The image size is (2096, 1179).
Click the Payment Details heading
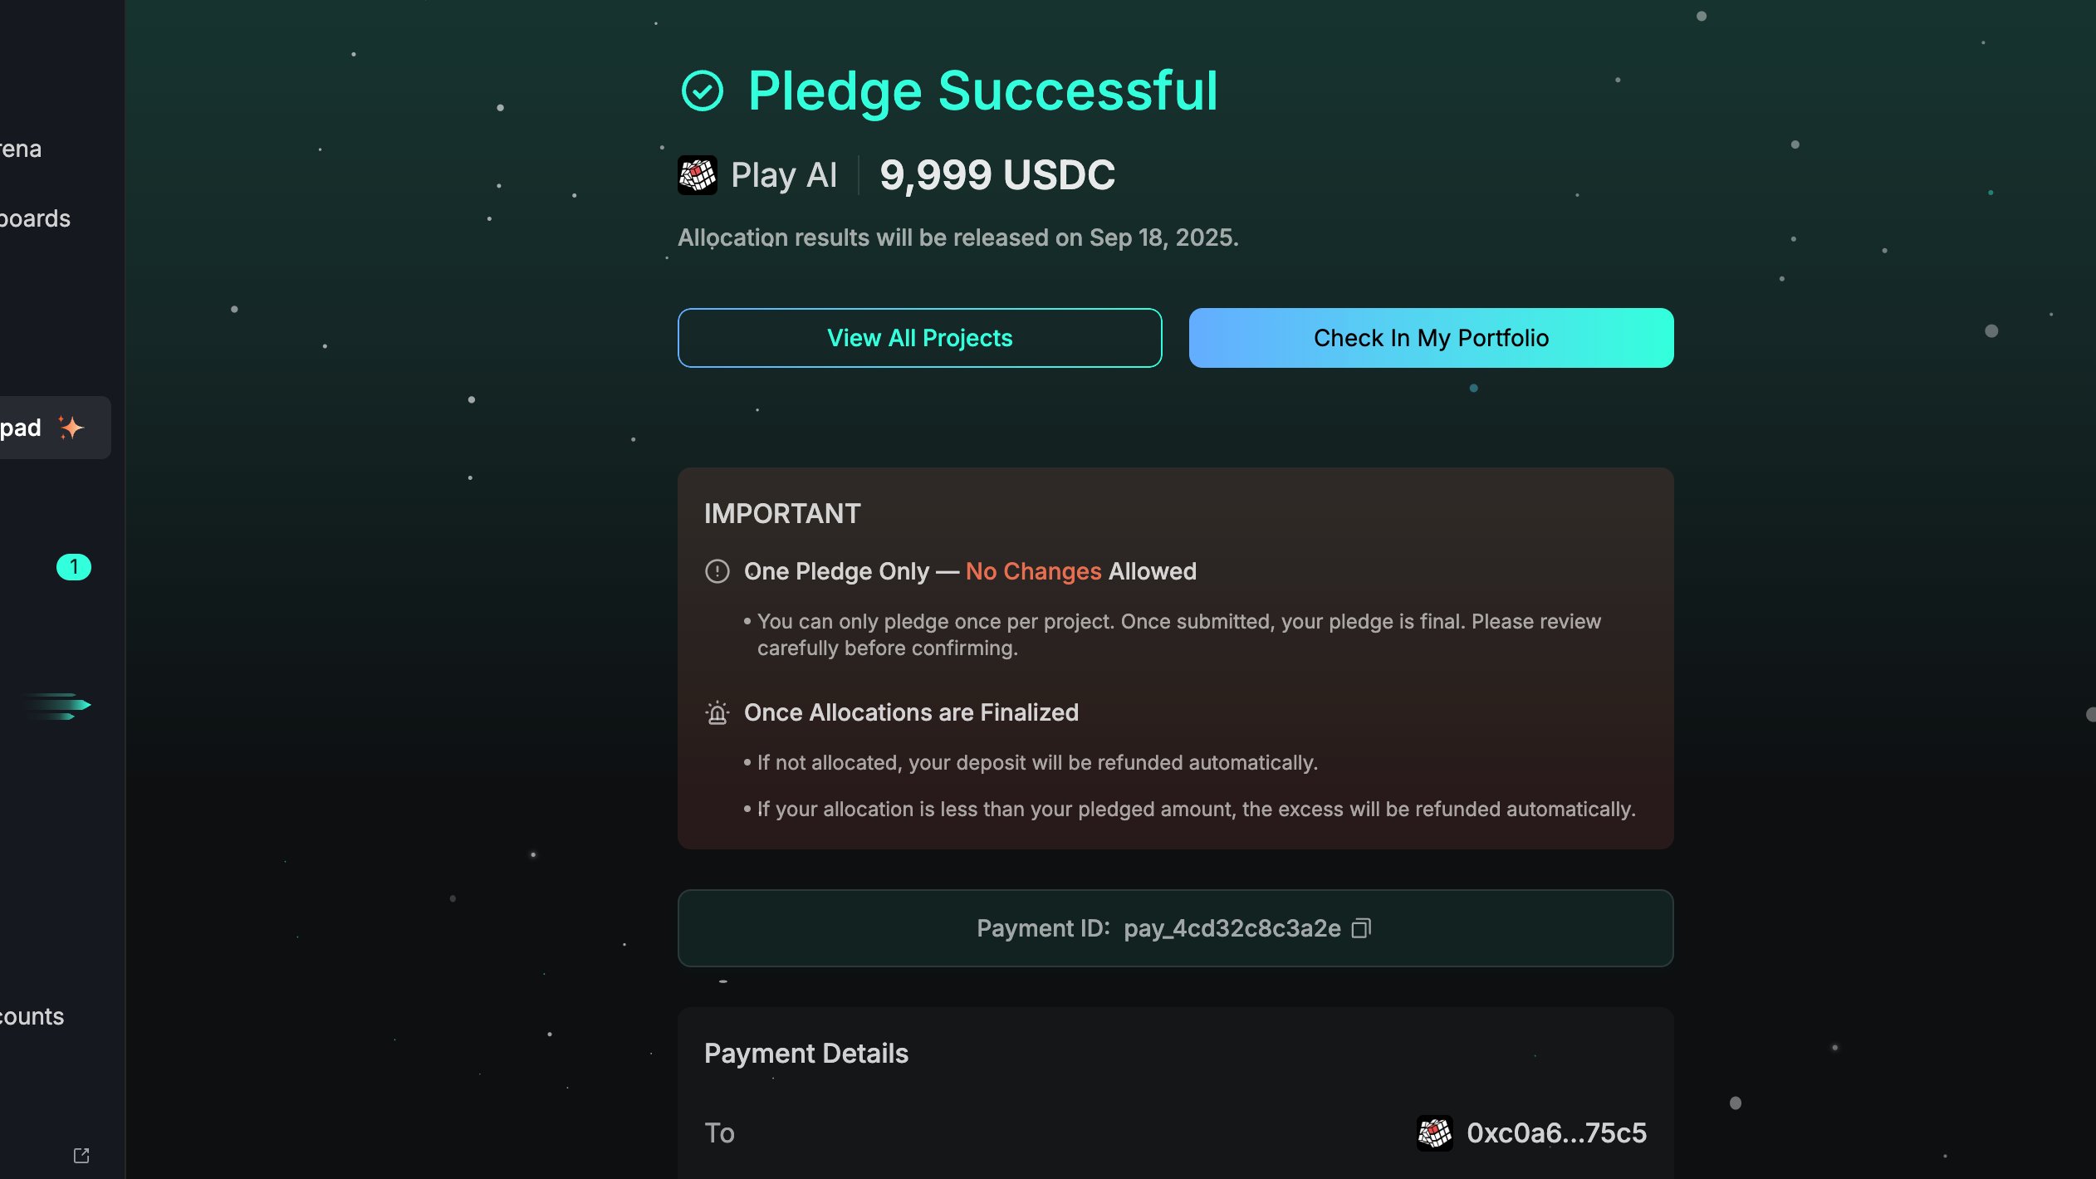click(806, 1053)
